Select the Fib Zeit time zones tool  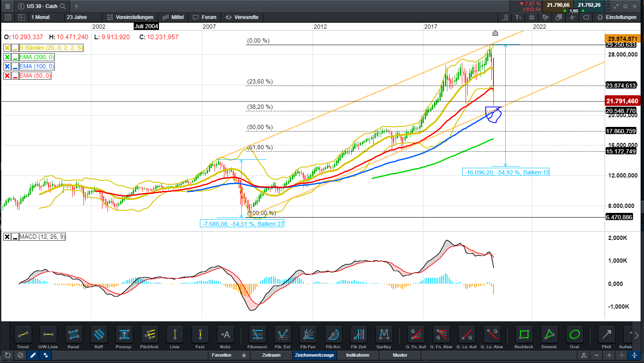pyautogui.click(x=358, y=335)
